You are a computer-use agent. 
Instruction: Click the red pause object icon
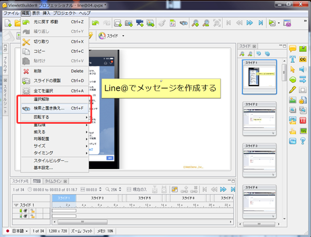pos(303,121)
